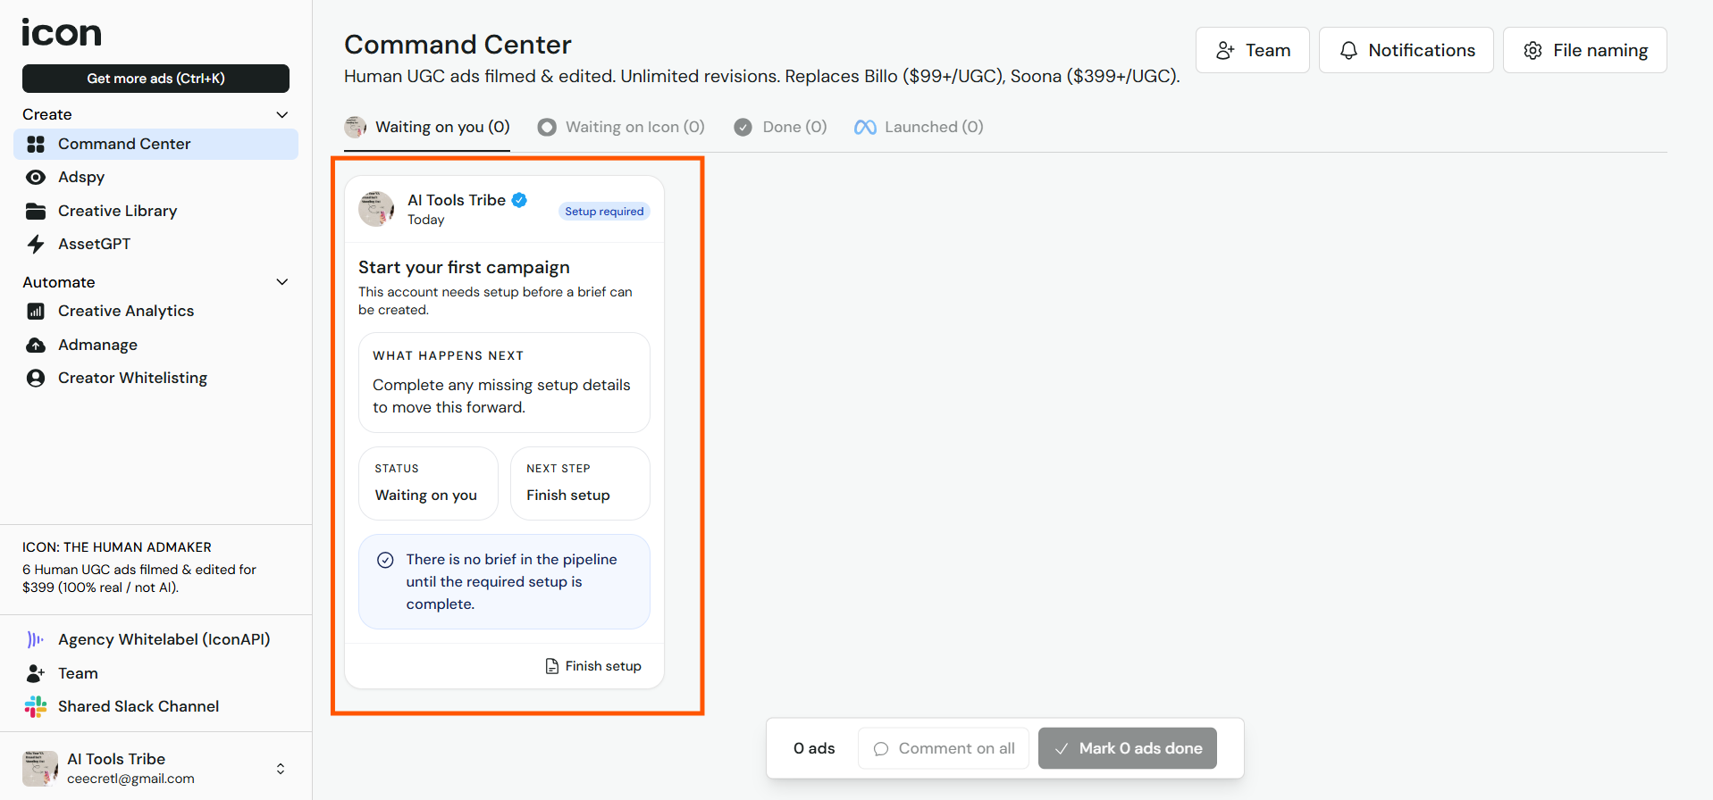The height and width of the screenshot is (800, 1713).
Task: Open the Team button in header
Action: (1252, 50)
